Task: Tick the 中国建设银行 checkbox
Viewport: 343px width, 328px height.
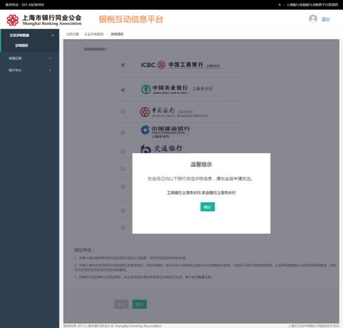Action: [x=123, y=133]
